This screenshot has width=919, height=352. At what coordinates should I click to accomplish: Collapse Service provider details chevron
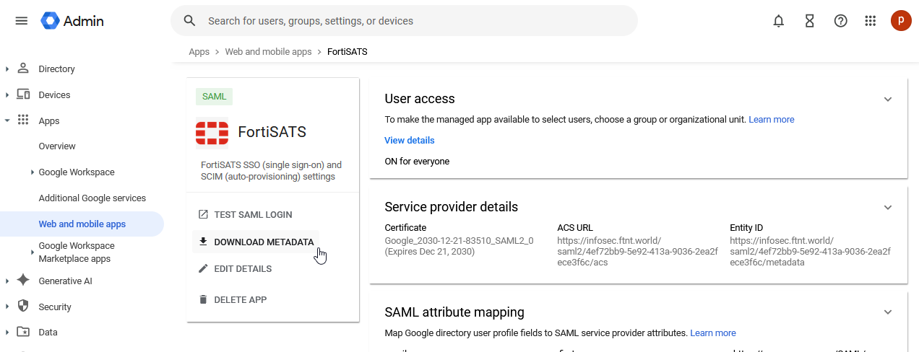pos(888,208)
